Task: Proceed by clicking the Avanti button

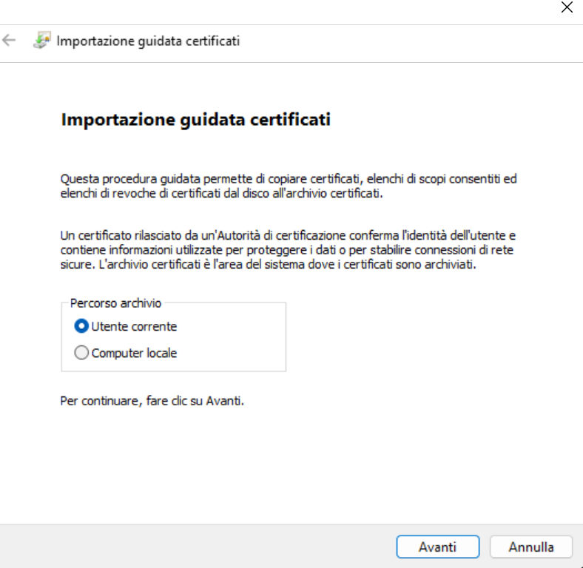Action: [x=438, y=547]
